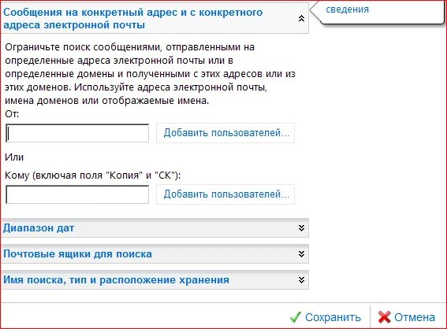The height and width of the screenshot is (329, 447).
Task: Click into the Кому recipients field
Action: click(x=77, y=194)
